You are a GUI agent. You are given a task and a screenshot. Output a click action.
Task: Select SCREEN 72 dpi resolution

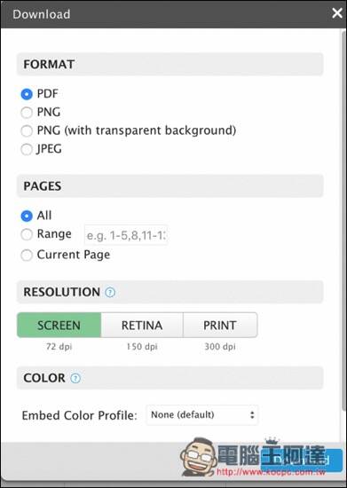(59, 326)
